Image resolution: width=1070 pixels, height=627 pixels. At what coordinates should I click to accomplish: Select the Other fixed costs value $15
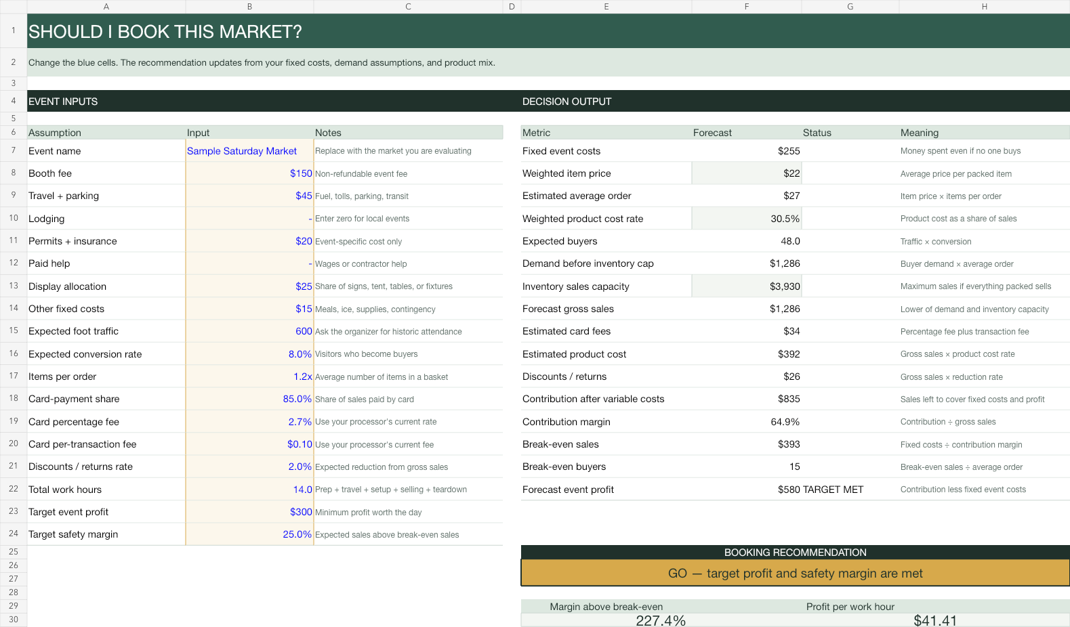pyautogui.click(x=249, y=309)
